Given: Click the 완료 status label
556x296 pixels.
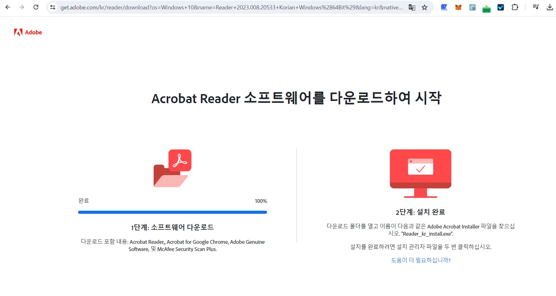Looking at the screenshot, I should (84, 201).
